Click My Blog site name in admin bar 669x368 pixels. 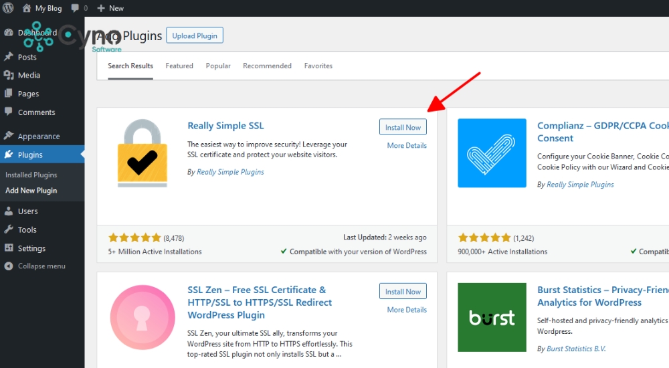(48, 8)
